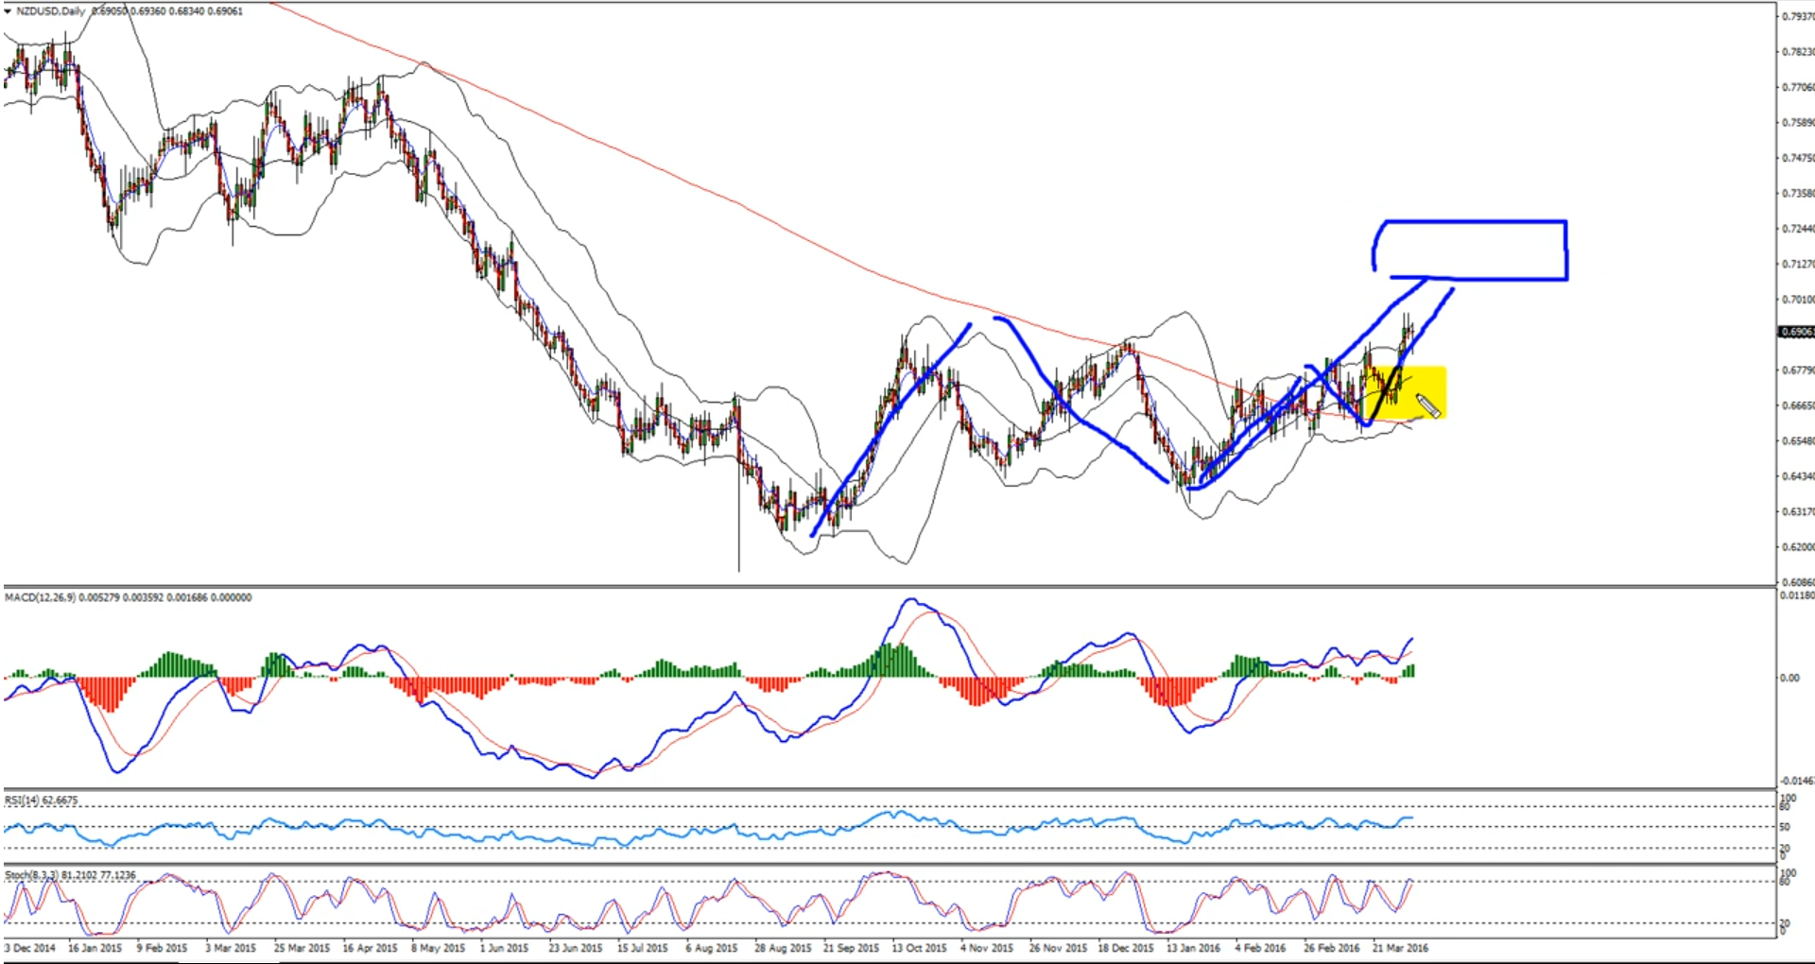The height and width of the screenshot is (964, 1815).
Task: Click the MACD zero level 0.00 label
Action: click(1789, 678)
